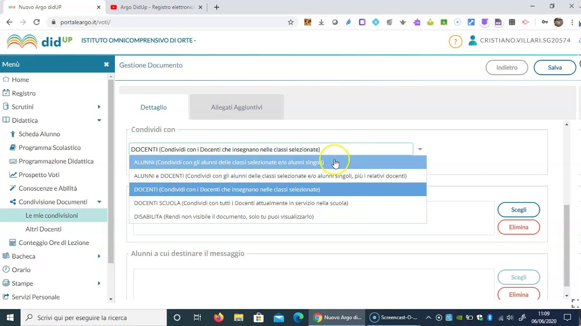
Task: Open Programma Scolastico
Action: [49, 148]
